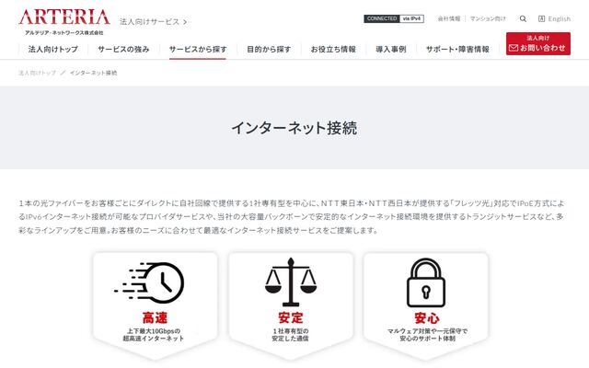This screenshot has height=368, width=589.
Task: Click アルテリア・ネットワークス株式会社 company name
Action: [64, 33]
